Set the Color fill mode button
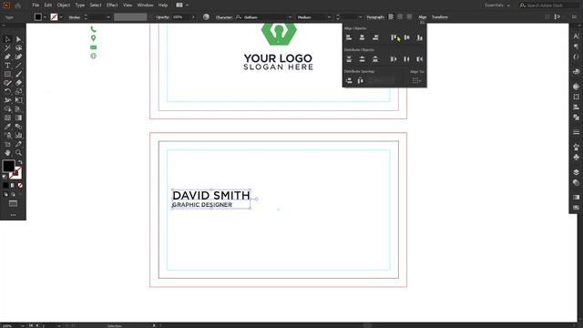The image size is (583, 328). click(5, 185)
